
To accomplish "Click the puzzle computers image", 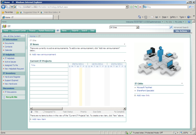I will [x=159, y=61].
